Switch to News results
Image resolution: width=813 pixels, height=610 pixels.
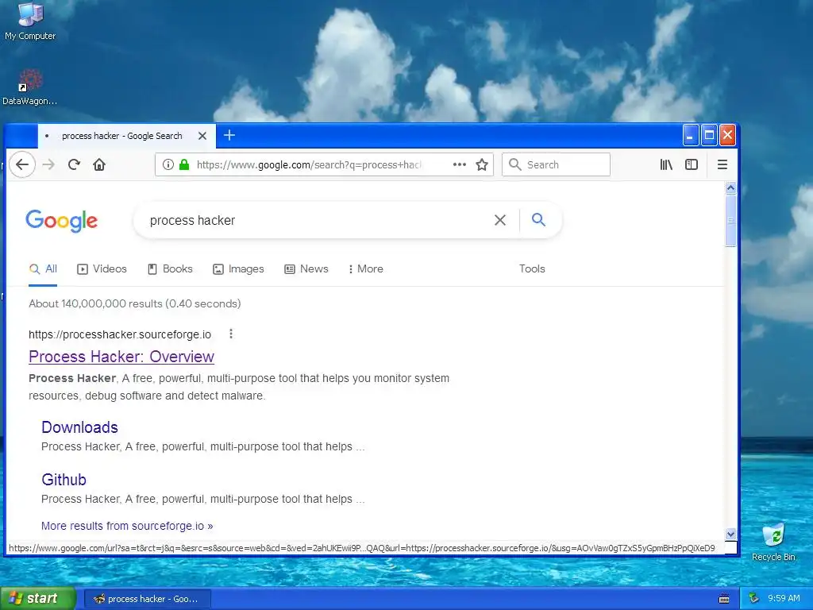[x=306, y=269]
